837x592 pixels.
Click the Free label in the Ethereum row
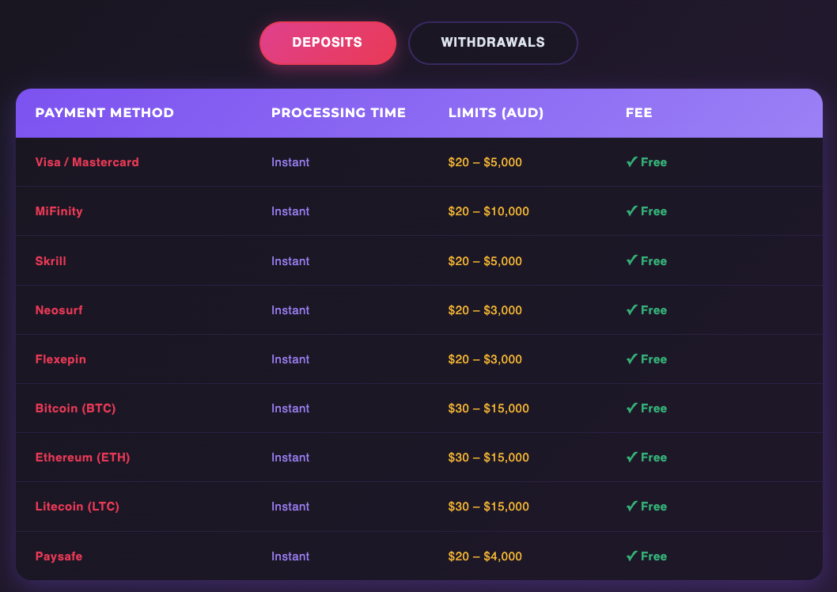[654, 457]
